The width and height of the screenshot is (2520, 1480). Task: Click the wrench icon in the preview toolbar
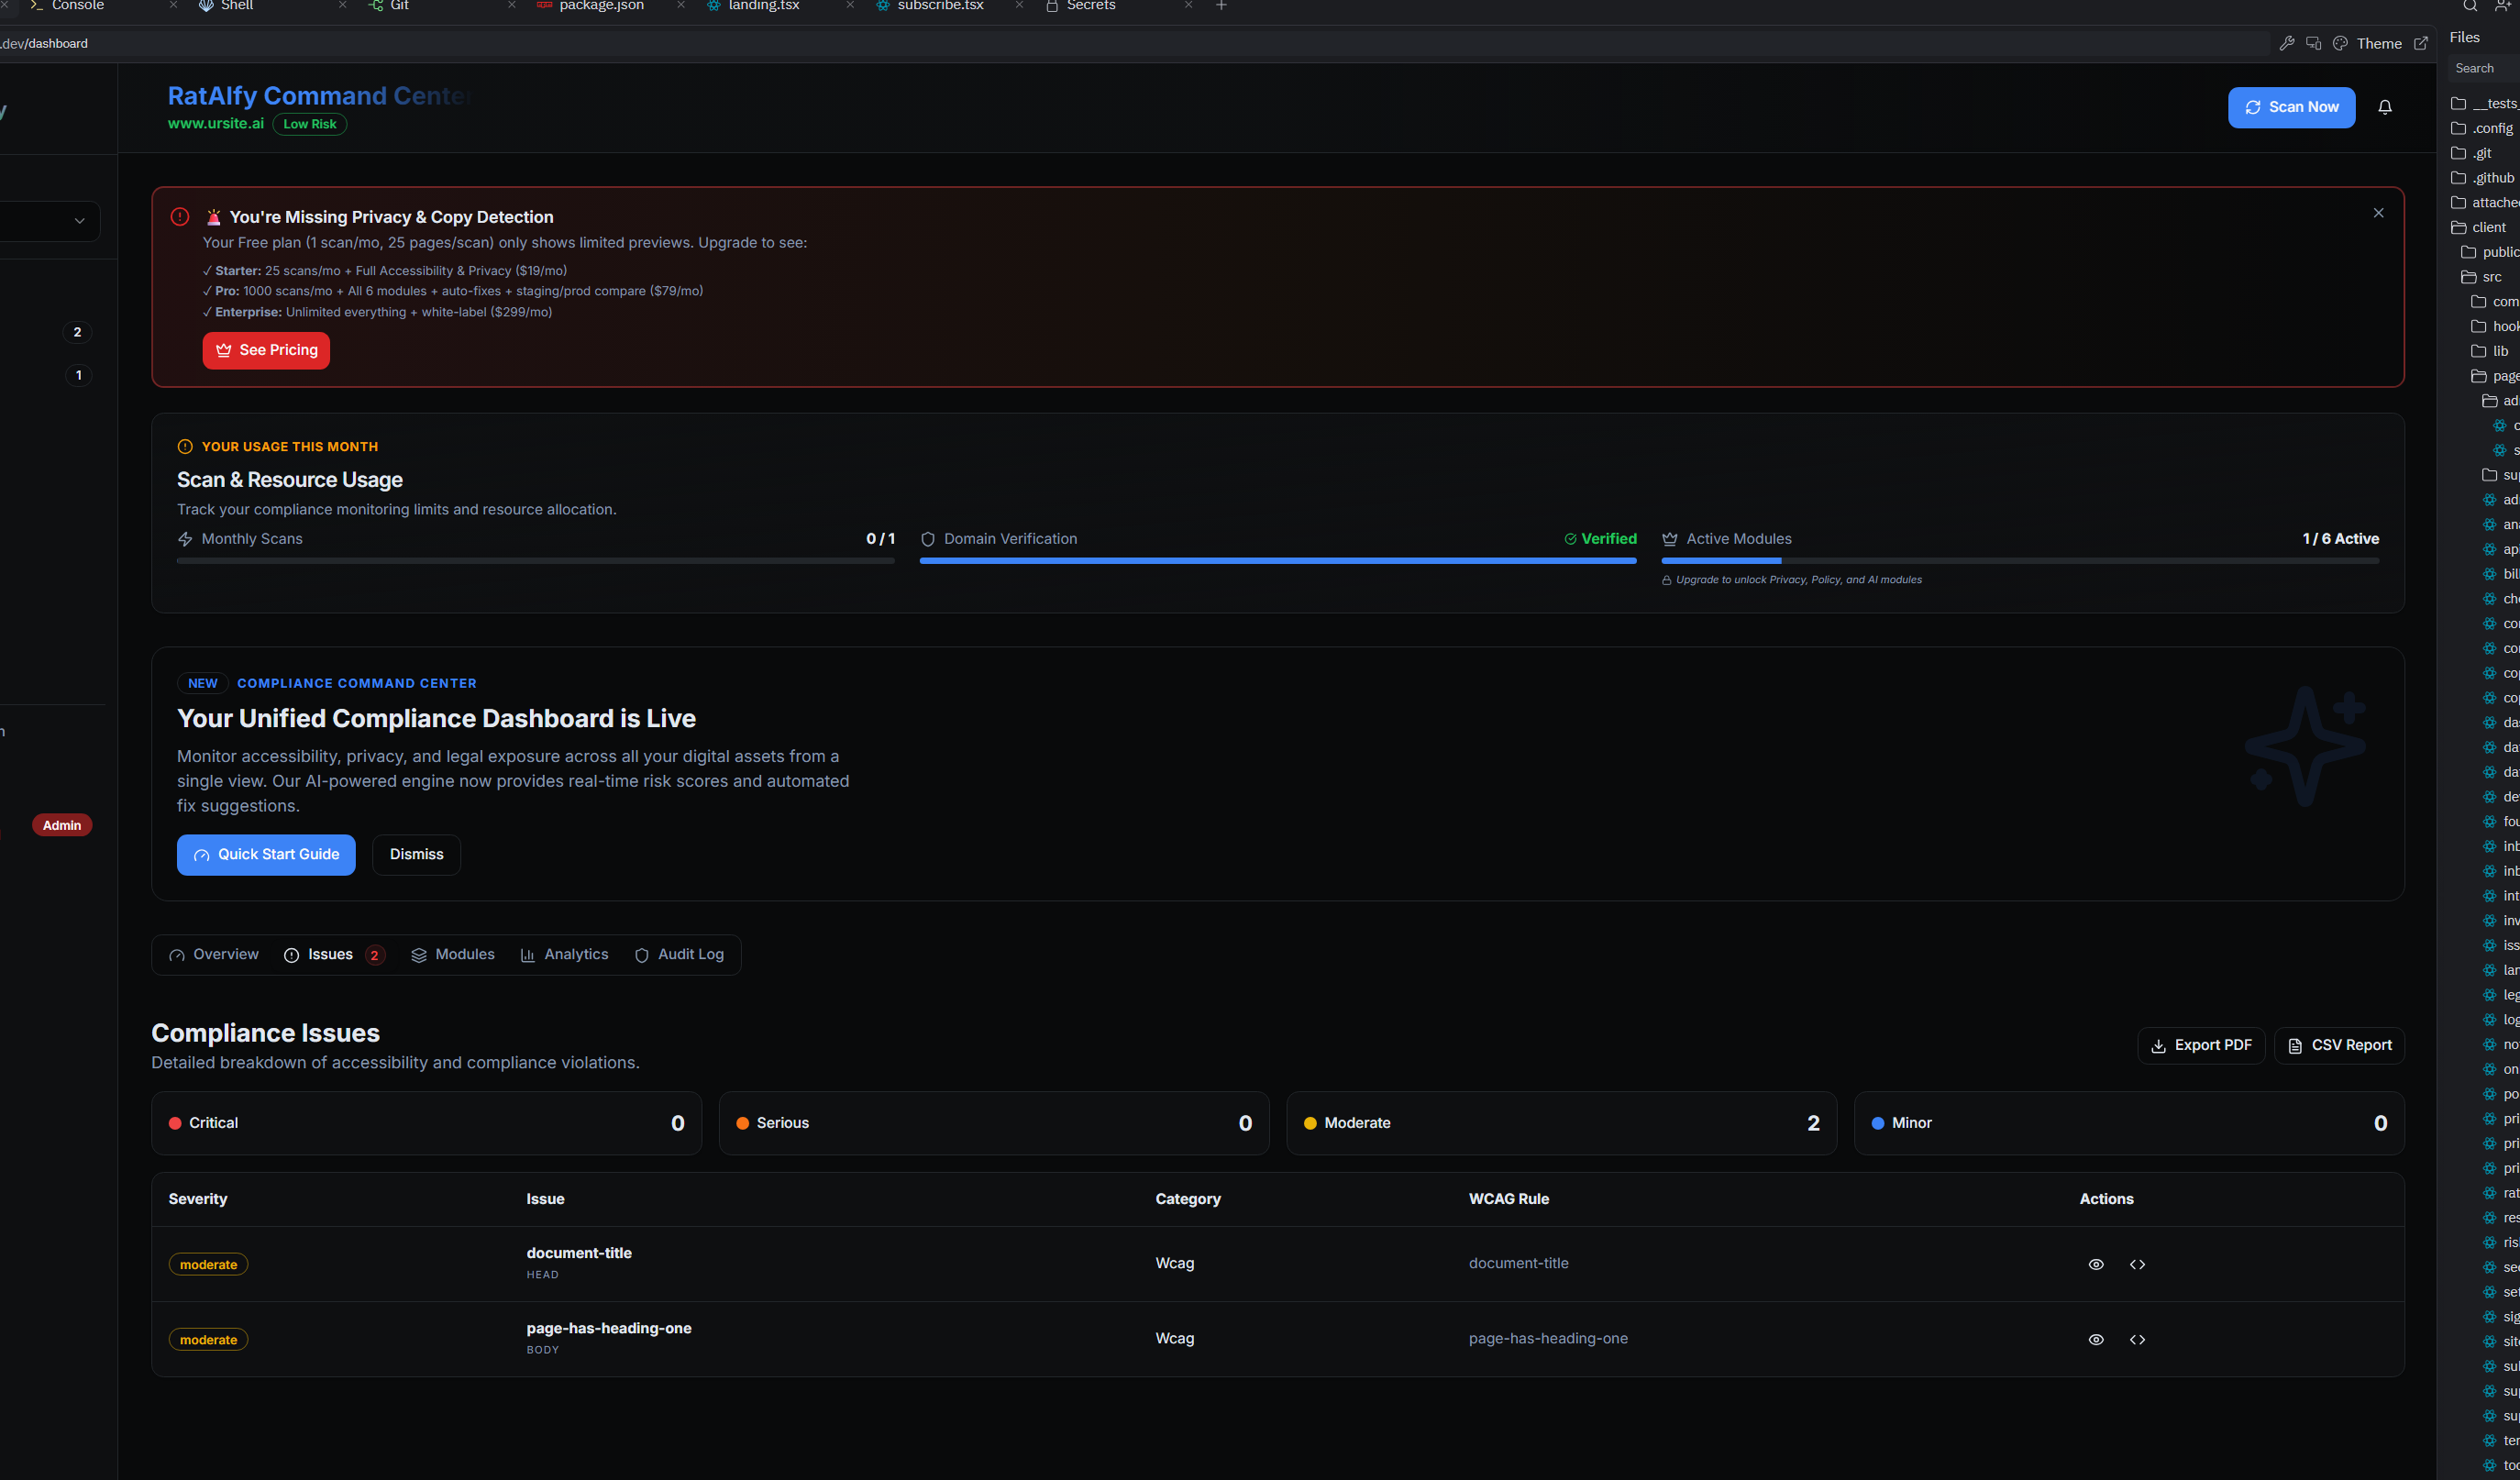click(x=2287, y=43)
